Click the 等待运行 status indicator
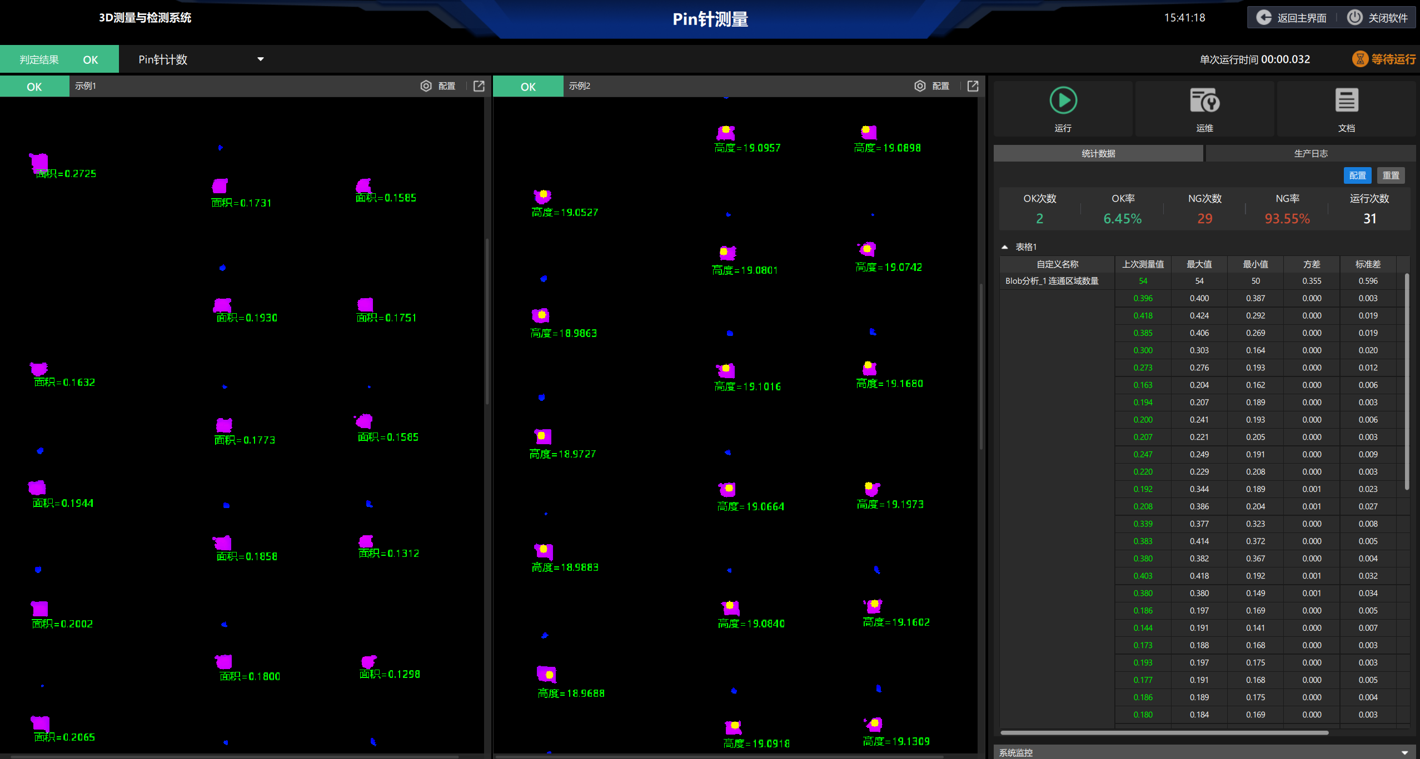 click(x=1383, y=59)
